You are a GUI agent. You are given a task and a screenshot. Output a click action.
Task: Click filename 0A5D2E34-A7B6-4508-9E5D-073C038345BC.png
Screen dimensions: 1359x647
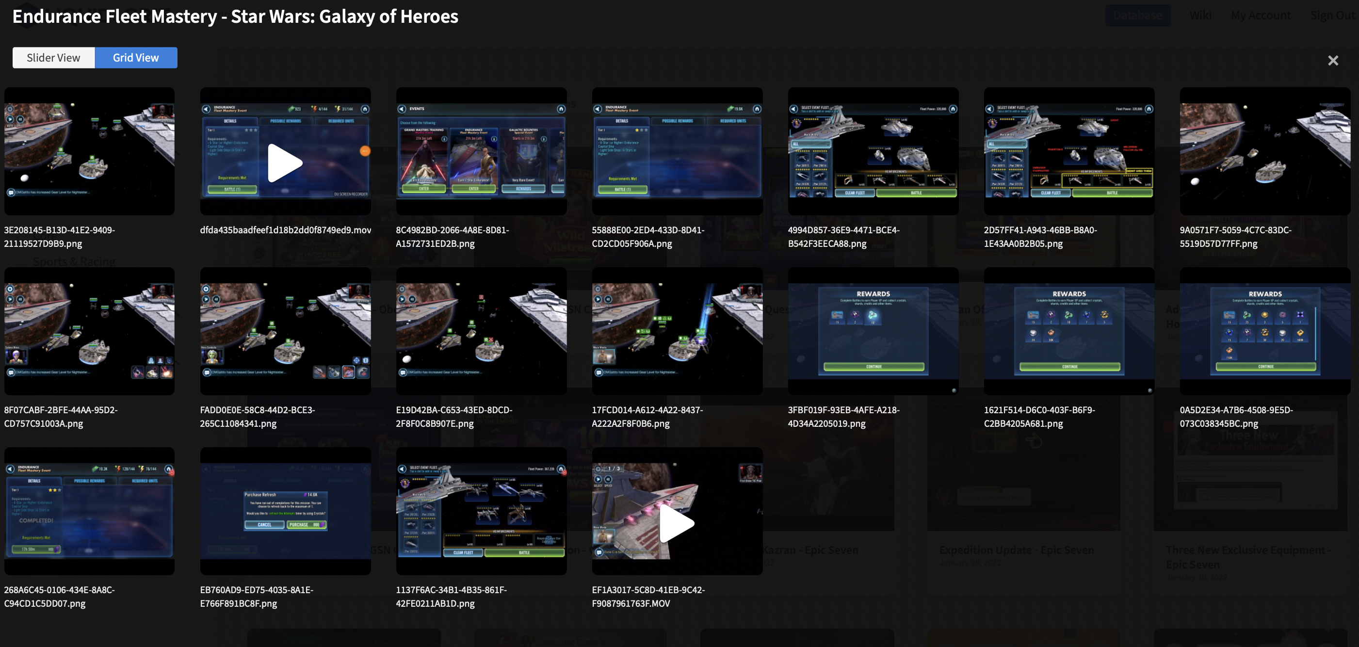[x=1236, y=417]
